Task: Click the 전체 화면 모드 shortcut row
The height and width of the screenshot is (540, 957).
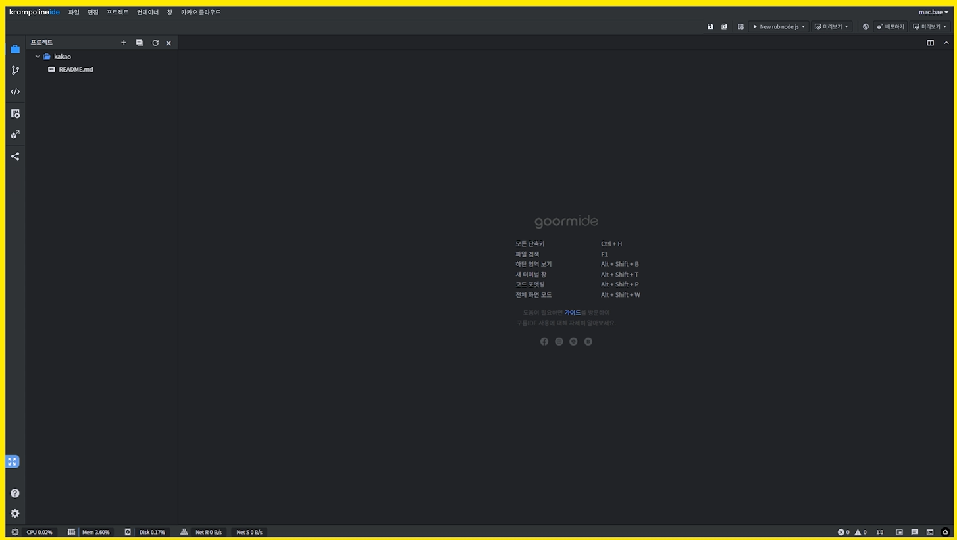Action: tap(578, 295)
